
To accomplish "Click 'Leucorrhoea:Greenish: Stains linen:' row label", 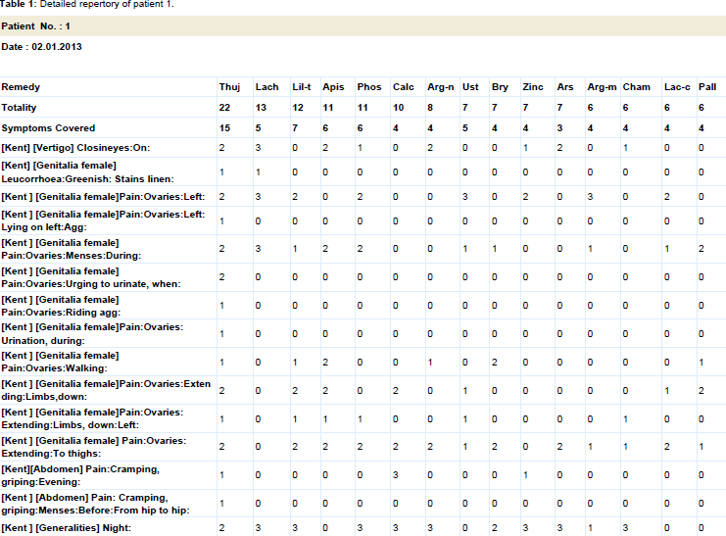I will (87, 178).
